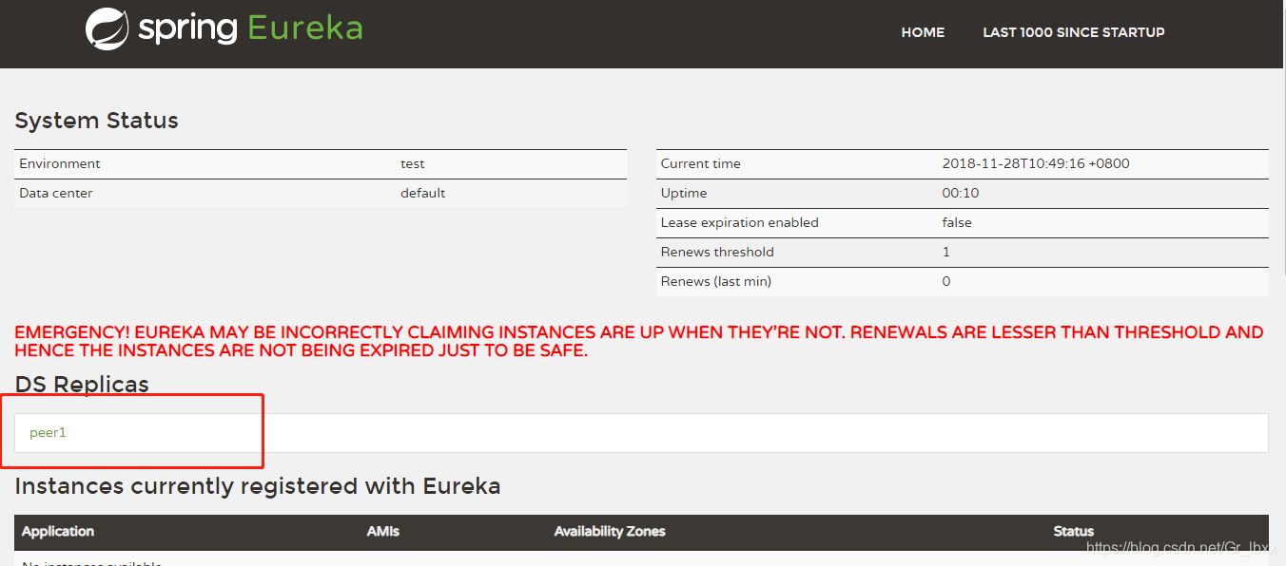Select the Current time label
The width and height of the screenshot is (1286, 566).
point(701,163)
